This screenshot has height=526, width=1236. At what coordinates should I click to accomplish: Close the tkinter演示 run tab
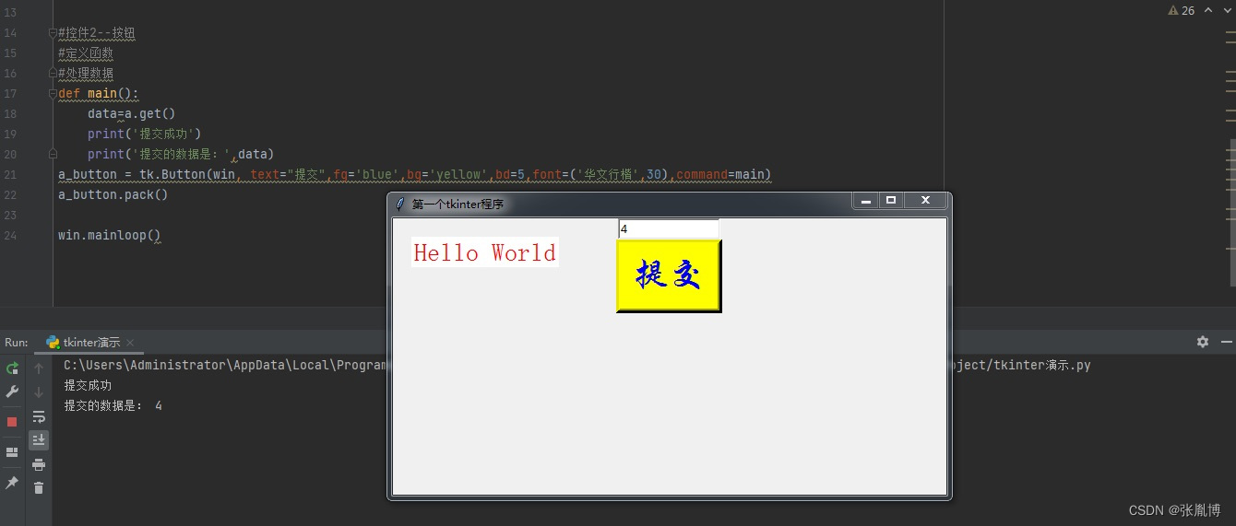[x=131, y=343]
